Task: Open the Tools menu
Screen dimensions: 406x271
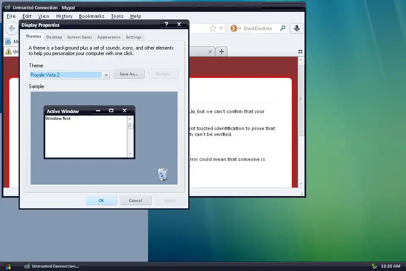Action: (117, 16)
